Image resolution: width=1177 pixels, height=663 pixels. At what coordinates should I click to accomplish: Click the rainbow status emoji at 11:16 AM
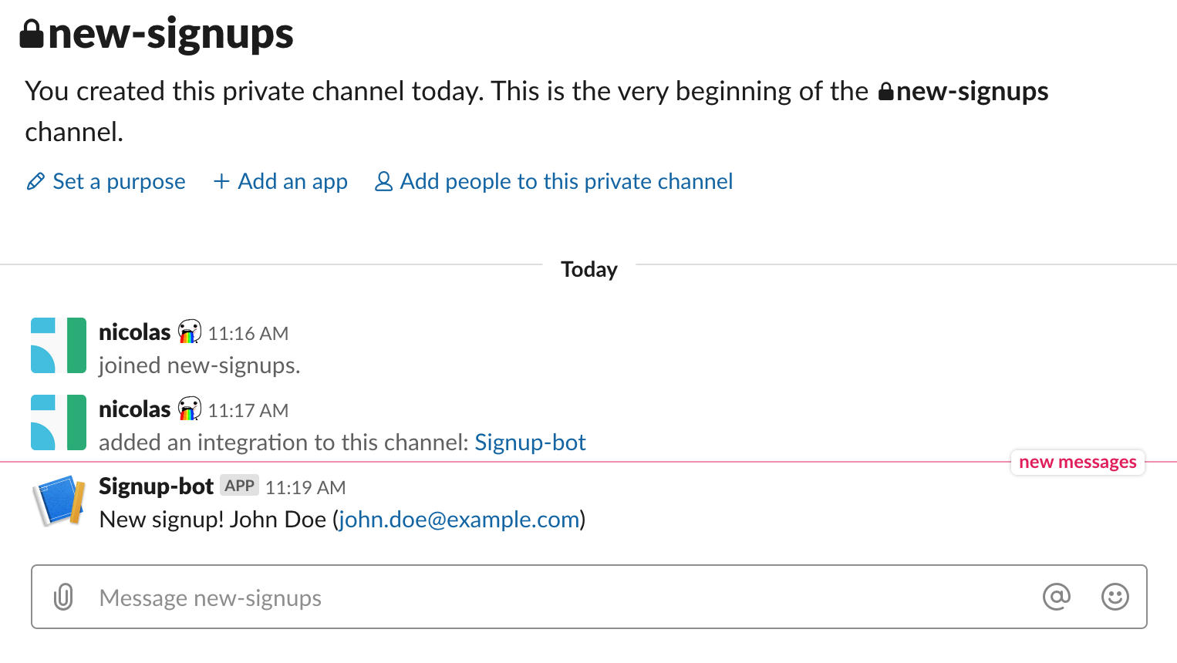coord(189,332)
